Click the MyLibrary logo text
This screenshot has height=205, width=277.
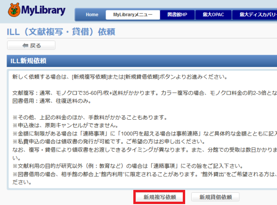pyautogui.click(x=43, y=10)
